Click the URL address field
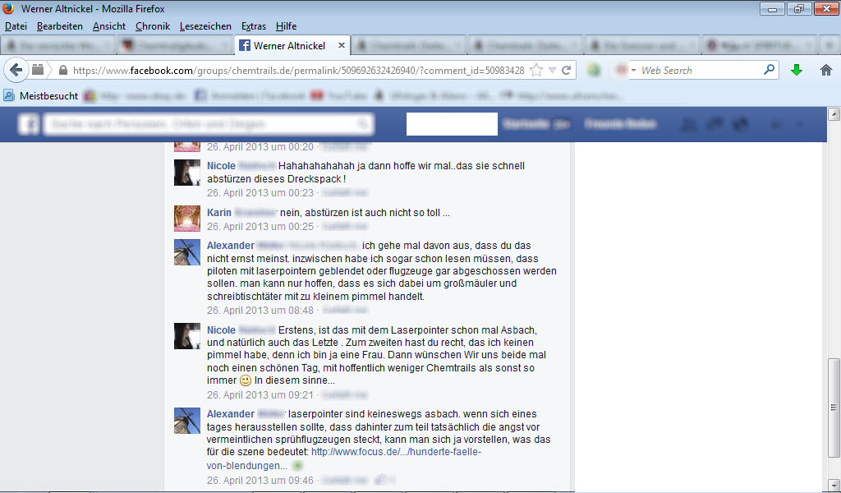 coord(298,71)
